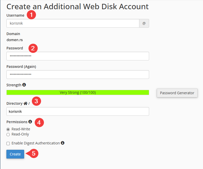Click the Password (Again) field

(x=78, y=75)
